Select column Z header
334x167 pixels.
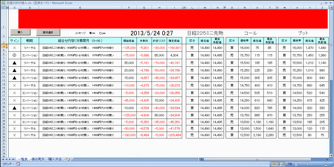[x=322, y=8]
